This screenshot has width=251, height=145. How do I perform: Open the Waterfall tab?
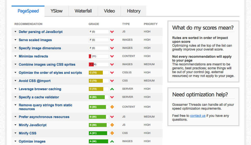pos(83,11)
